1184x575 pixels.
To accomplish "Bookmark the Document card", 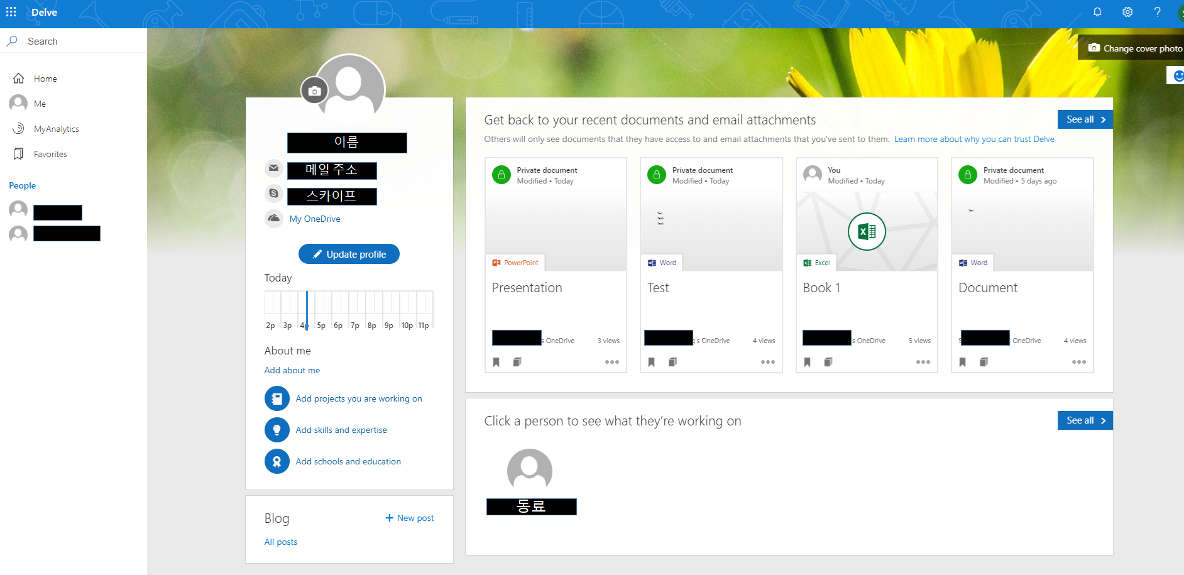I will (x=963, y=362).
